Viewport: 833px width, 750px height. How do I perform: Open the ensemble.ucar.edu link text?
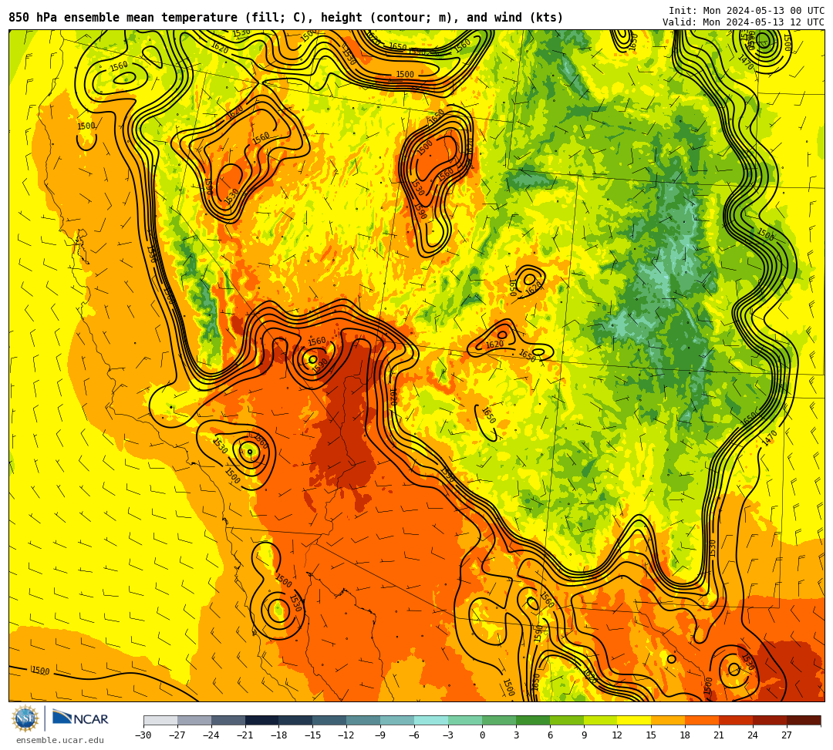click(60, 740)
